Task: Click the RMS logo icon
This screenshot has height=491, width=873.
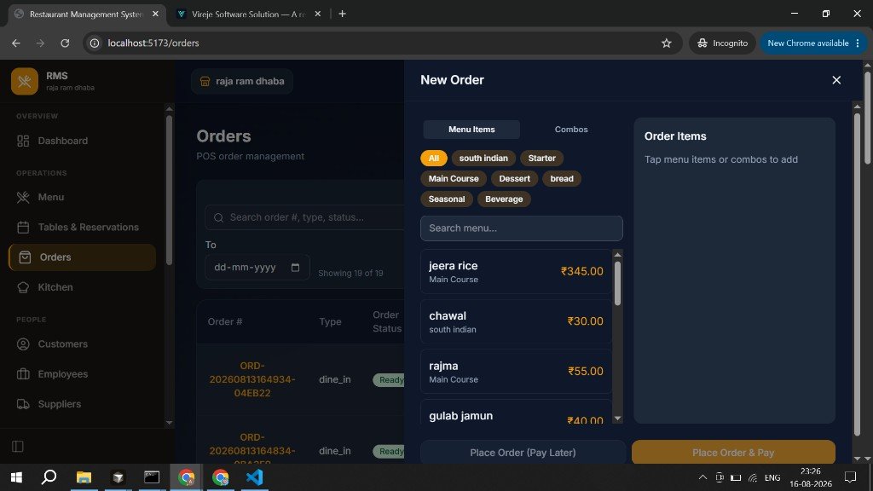Action: point(25,81)
